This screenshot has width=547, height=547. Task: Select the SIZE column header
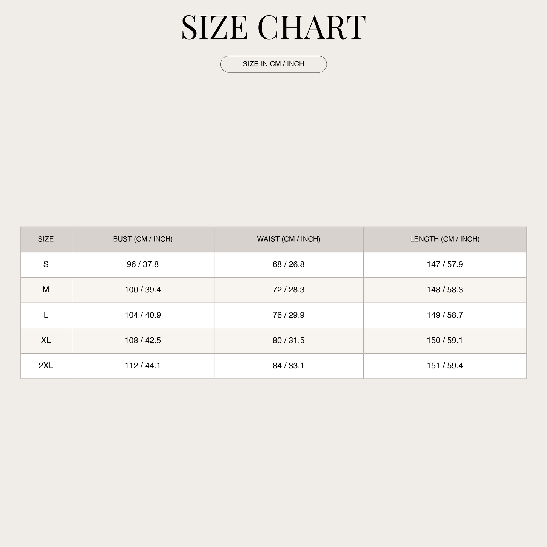click(x=46, y=239)
